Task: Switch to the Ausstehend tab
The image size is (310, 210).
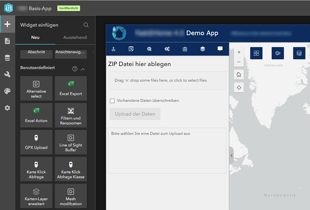Action: pos(75,38)
